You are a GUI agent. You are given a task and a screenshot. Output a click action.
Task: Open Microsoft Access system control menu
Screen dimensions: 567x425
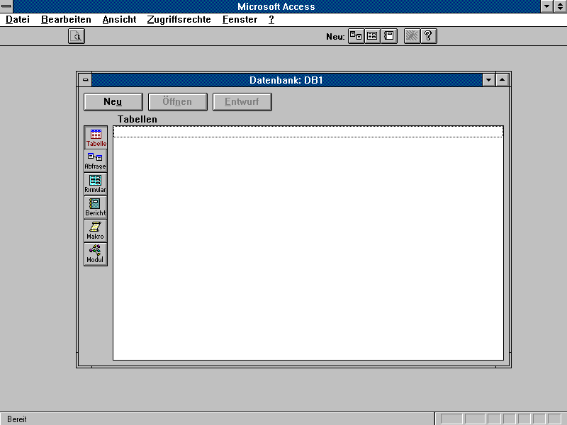coord(6,6)
